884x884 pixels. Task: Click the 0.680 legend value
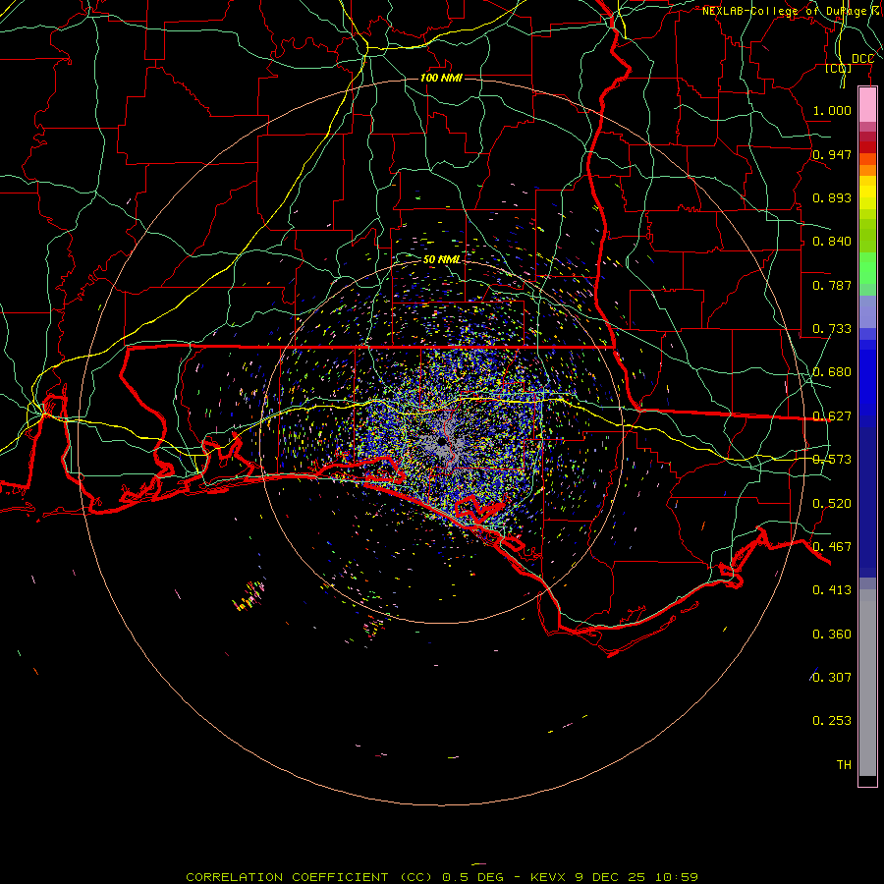832,372
